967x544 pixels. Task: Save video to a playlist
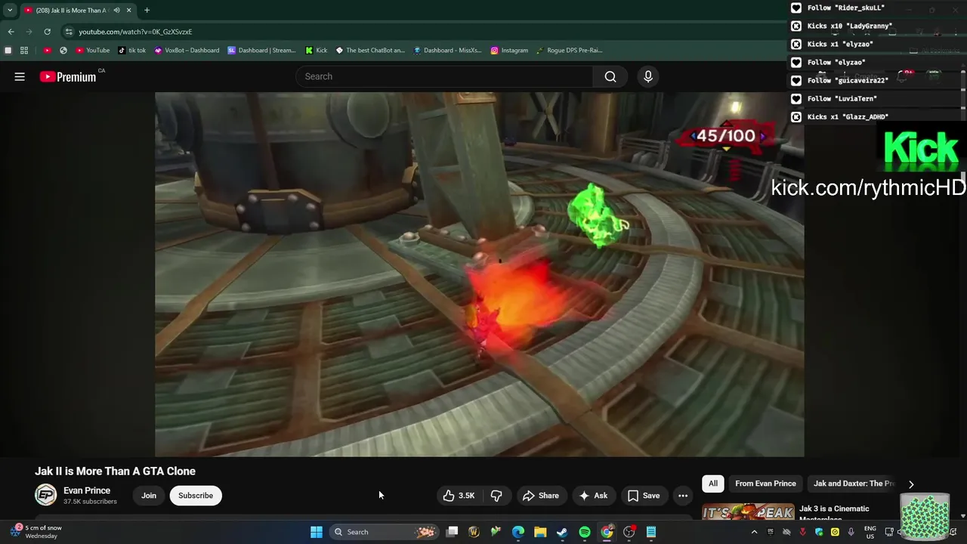644,496
